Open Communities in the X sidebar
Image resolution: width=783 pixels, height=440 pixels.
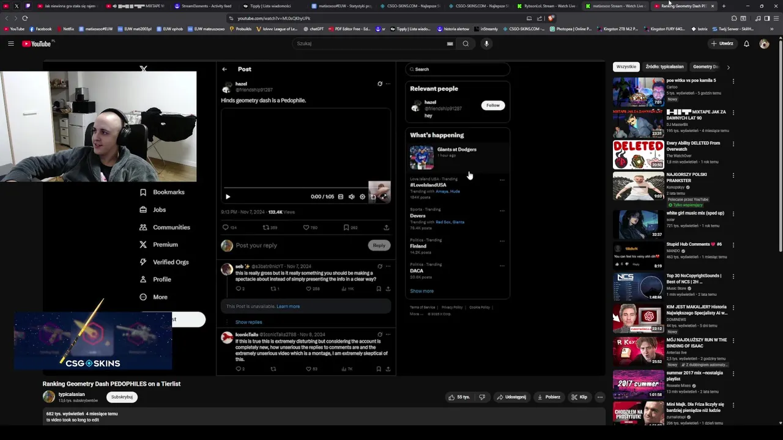(x=165, y=227)
